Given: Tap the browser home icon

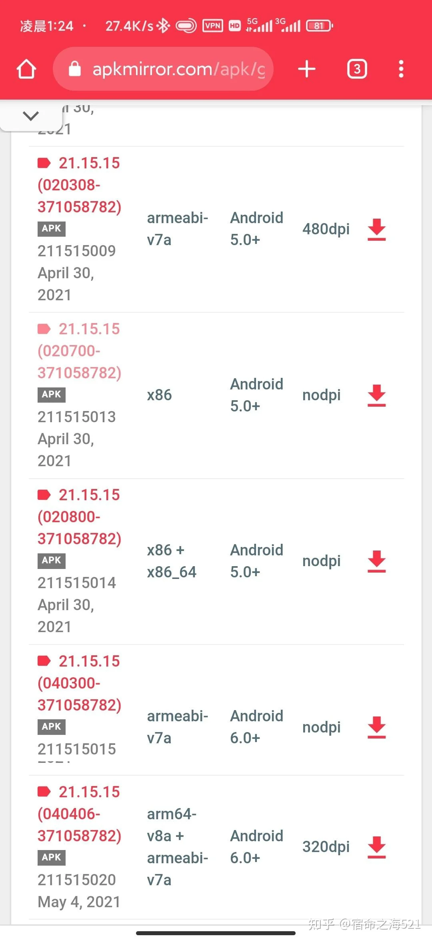Looking at the screenshot, I should pos(26,69).
